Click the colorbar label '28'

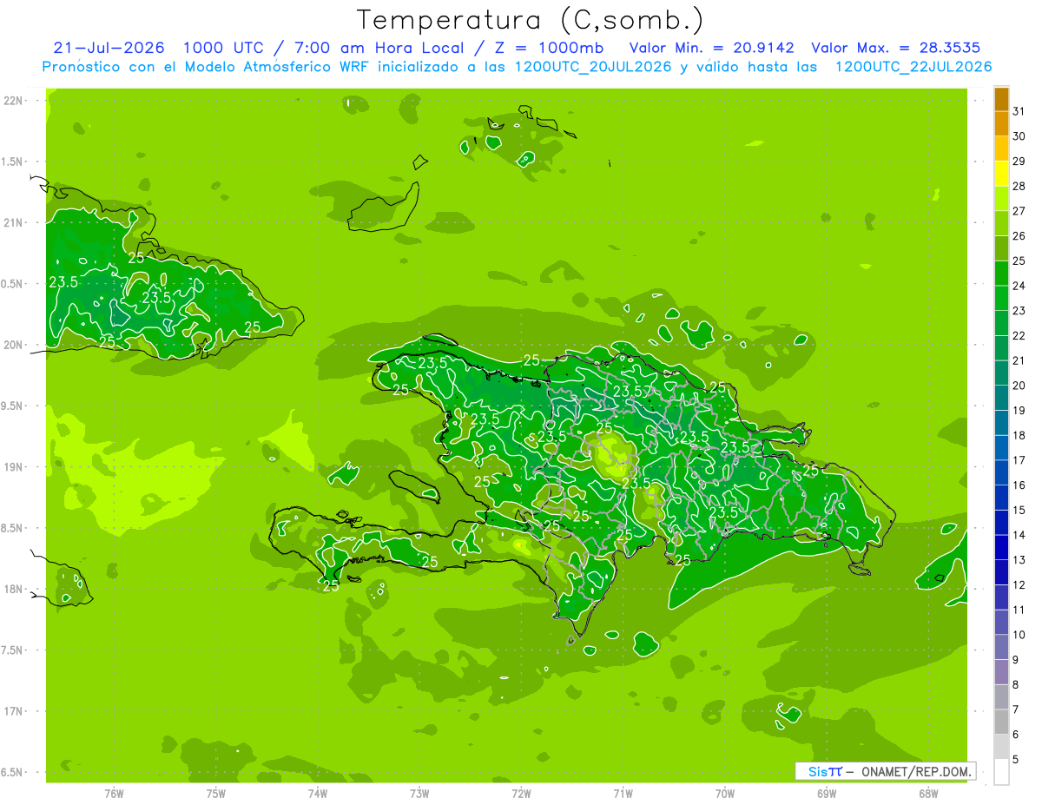pos(1019,186)
